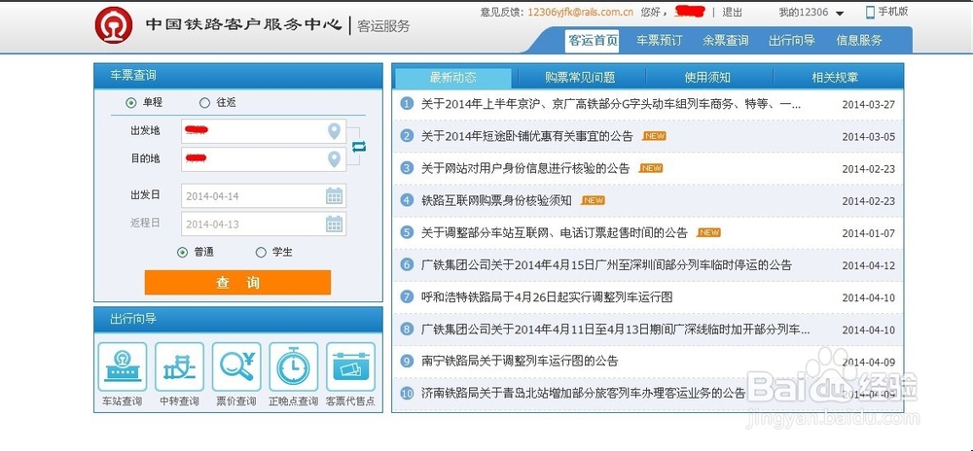Click the 出行向导 panel header in left sidebar
Screen dimensions: 973x451
238,319
